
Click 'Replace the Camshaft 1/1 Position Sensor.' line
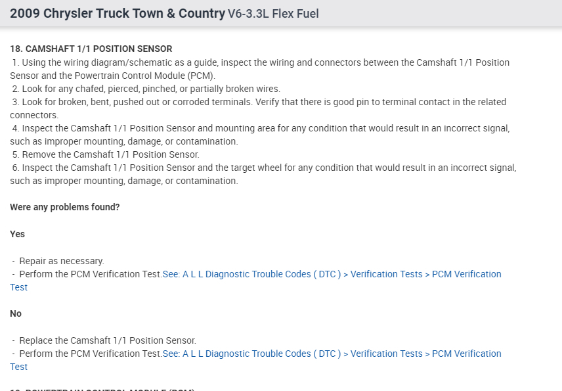tap(107, 340)
